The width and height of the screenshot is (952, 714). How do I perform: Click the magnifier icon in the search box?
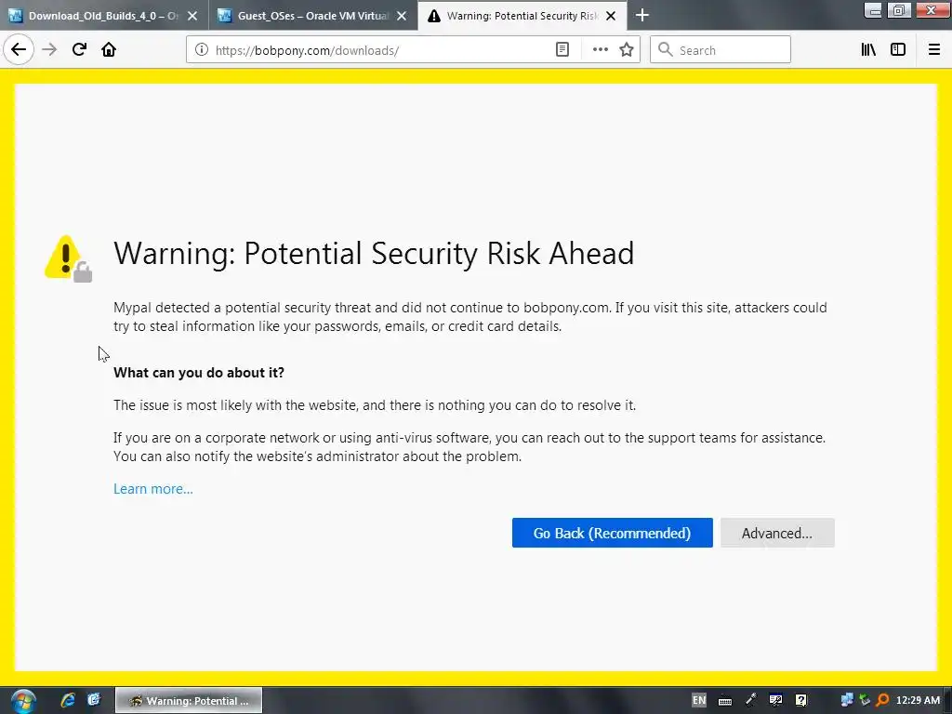tap(666, 50)
